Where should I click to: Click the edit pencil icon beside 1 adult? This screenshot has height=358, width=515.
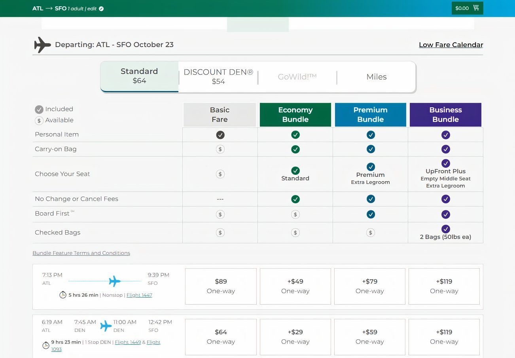pyautogui.click(x=101, y=9)
